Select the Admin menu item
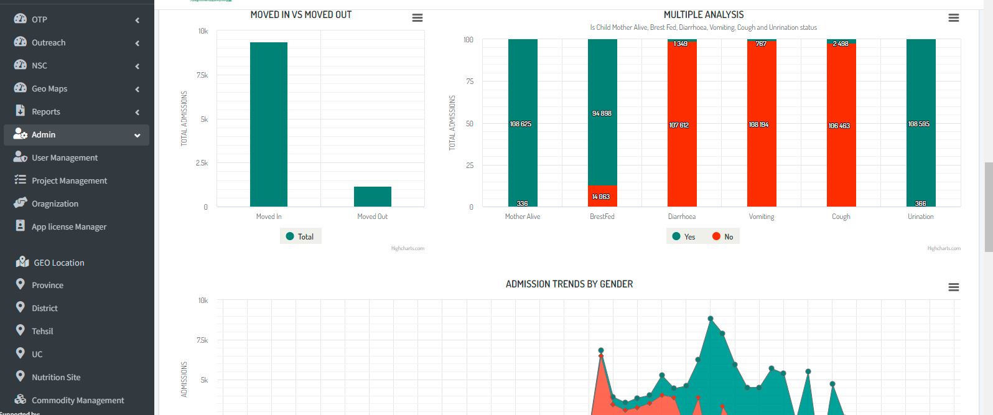993x415 pixels. [77, 134]
